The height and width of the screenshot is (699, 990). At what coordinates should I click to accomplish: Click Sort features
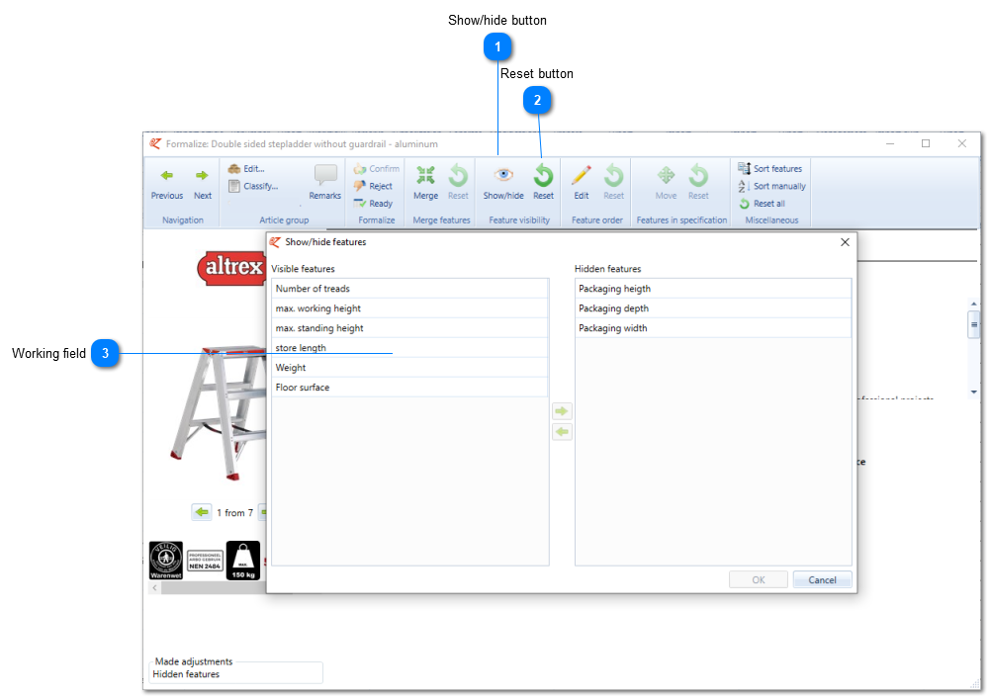(770, 169)
